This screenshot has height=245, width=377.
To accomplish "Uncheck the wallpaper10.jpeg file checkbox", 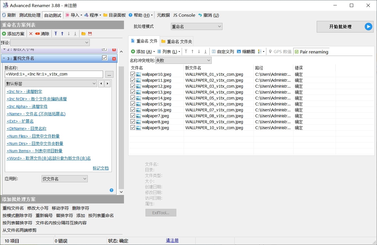I will (x=133, y=74).
